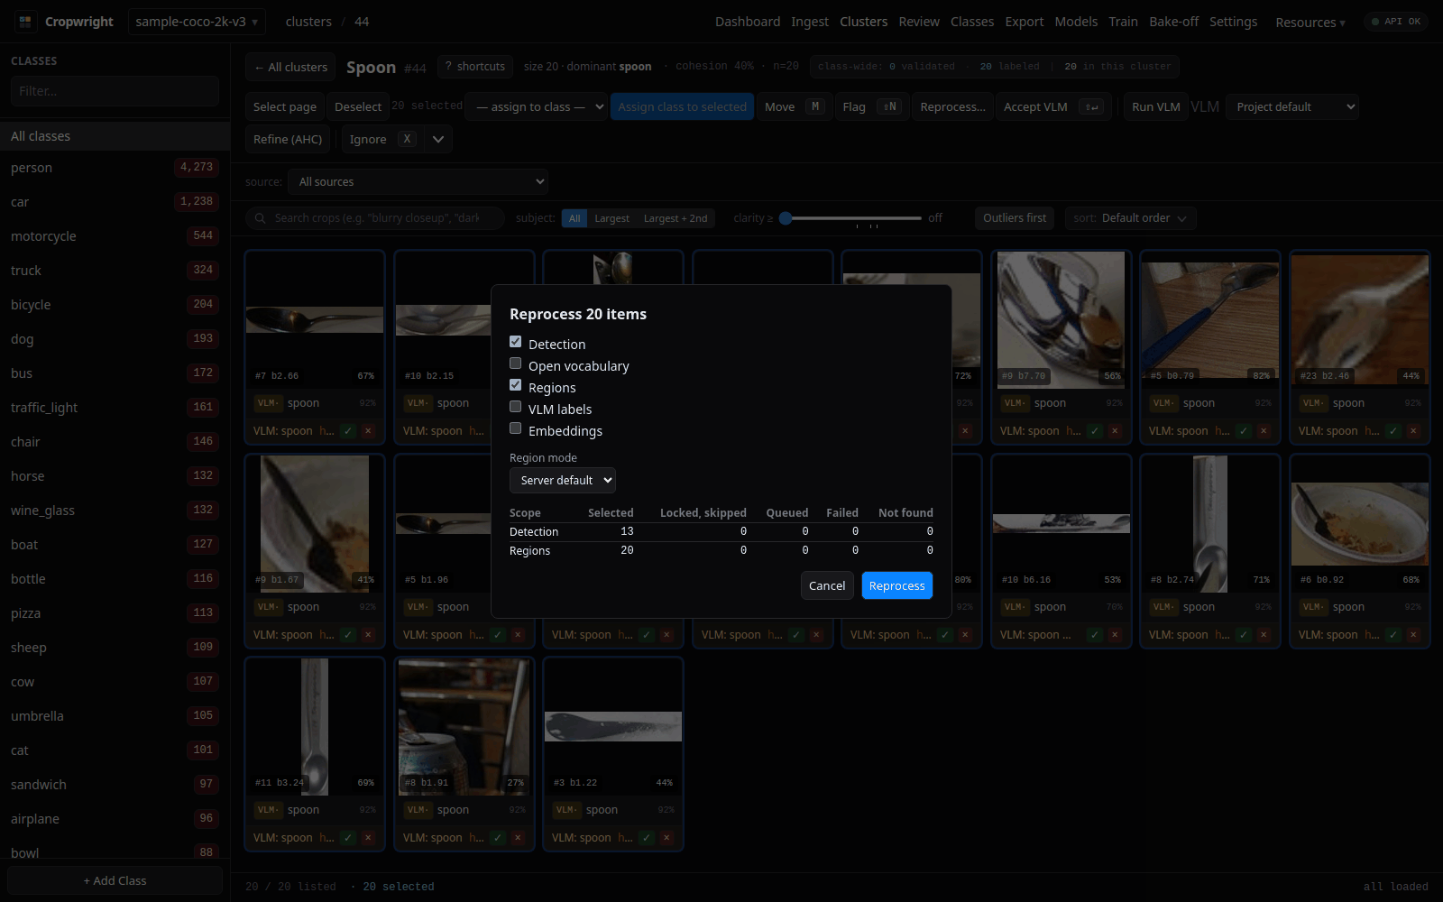Reject VLM label on card #5 b0.79
Image resolution: width=1443 pixels, height=902 pixels.
1264,431
